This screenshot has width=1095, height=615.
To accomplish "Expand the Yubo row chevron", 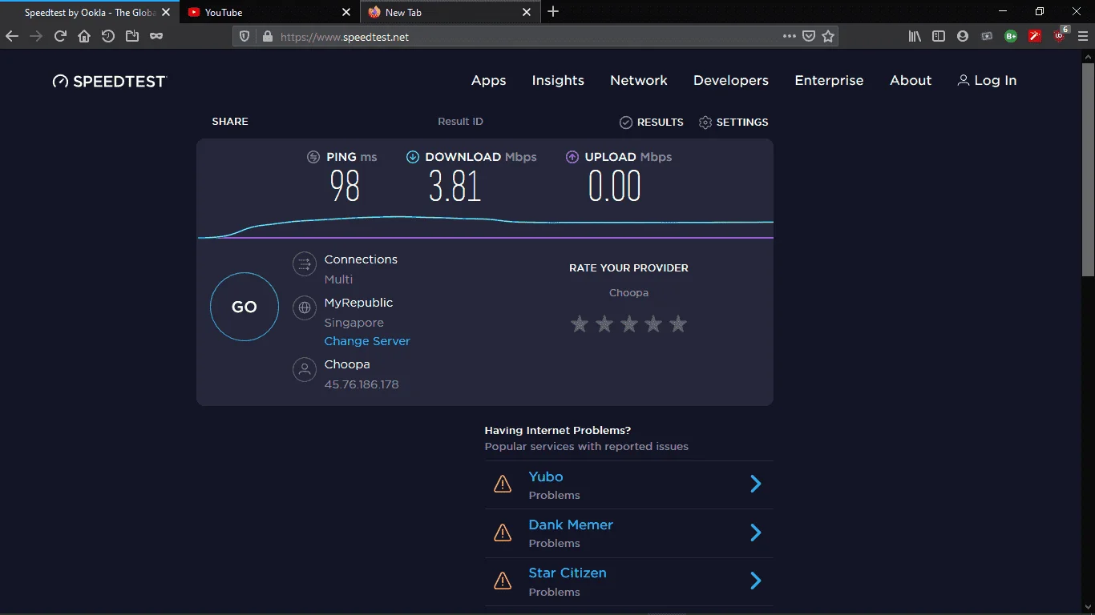I will pos(755,484).
